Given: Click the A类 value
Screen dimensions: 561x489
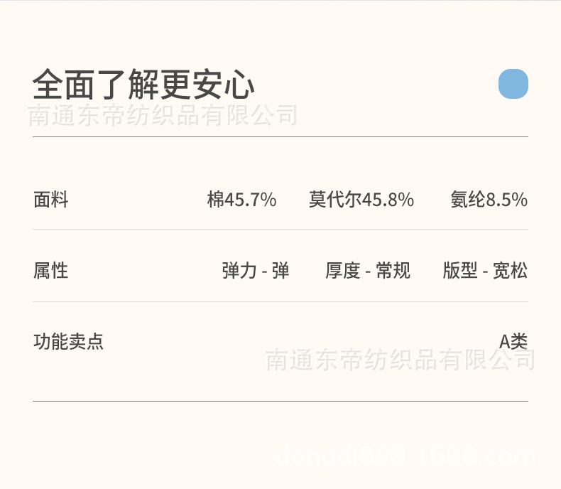Looking at the screenshot, I should (x=513, y=341).
